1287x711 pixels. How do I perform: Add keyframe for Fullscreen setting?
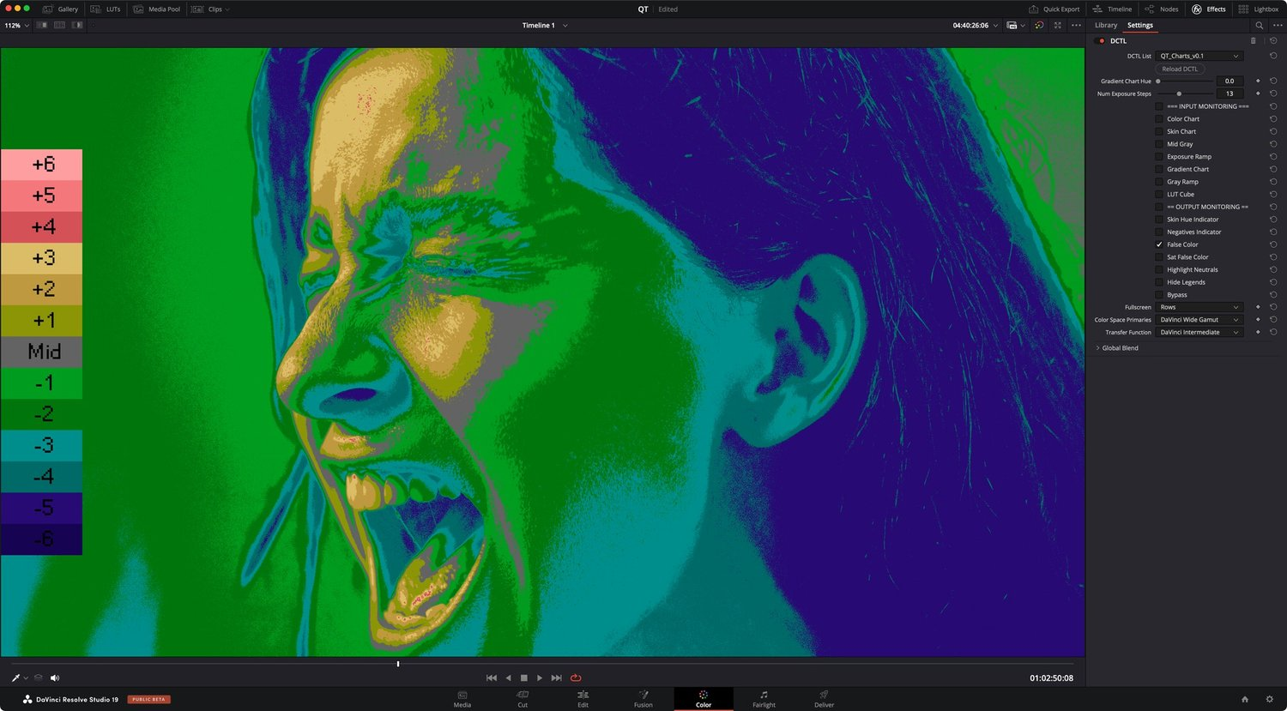[1258, 307]
